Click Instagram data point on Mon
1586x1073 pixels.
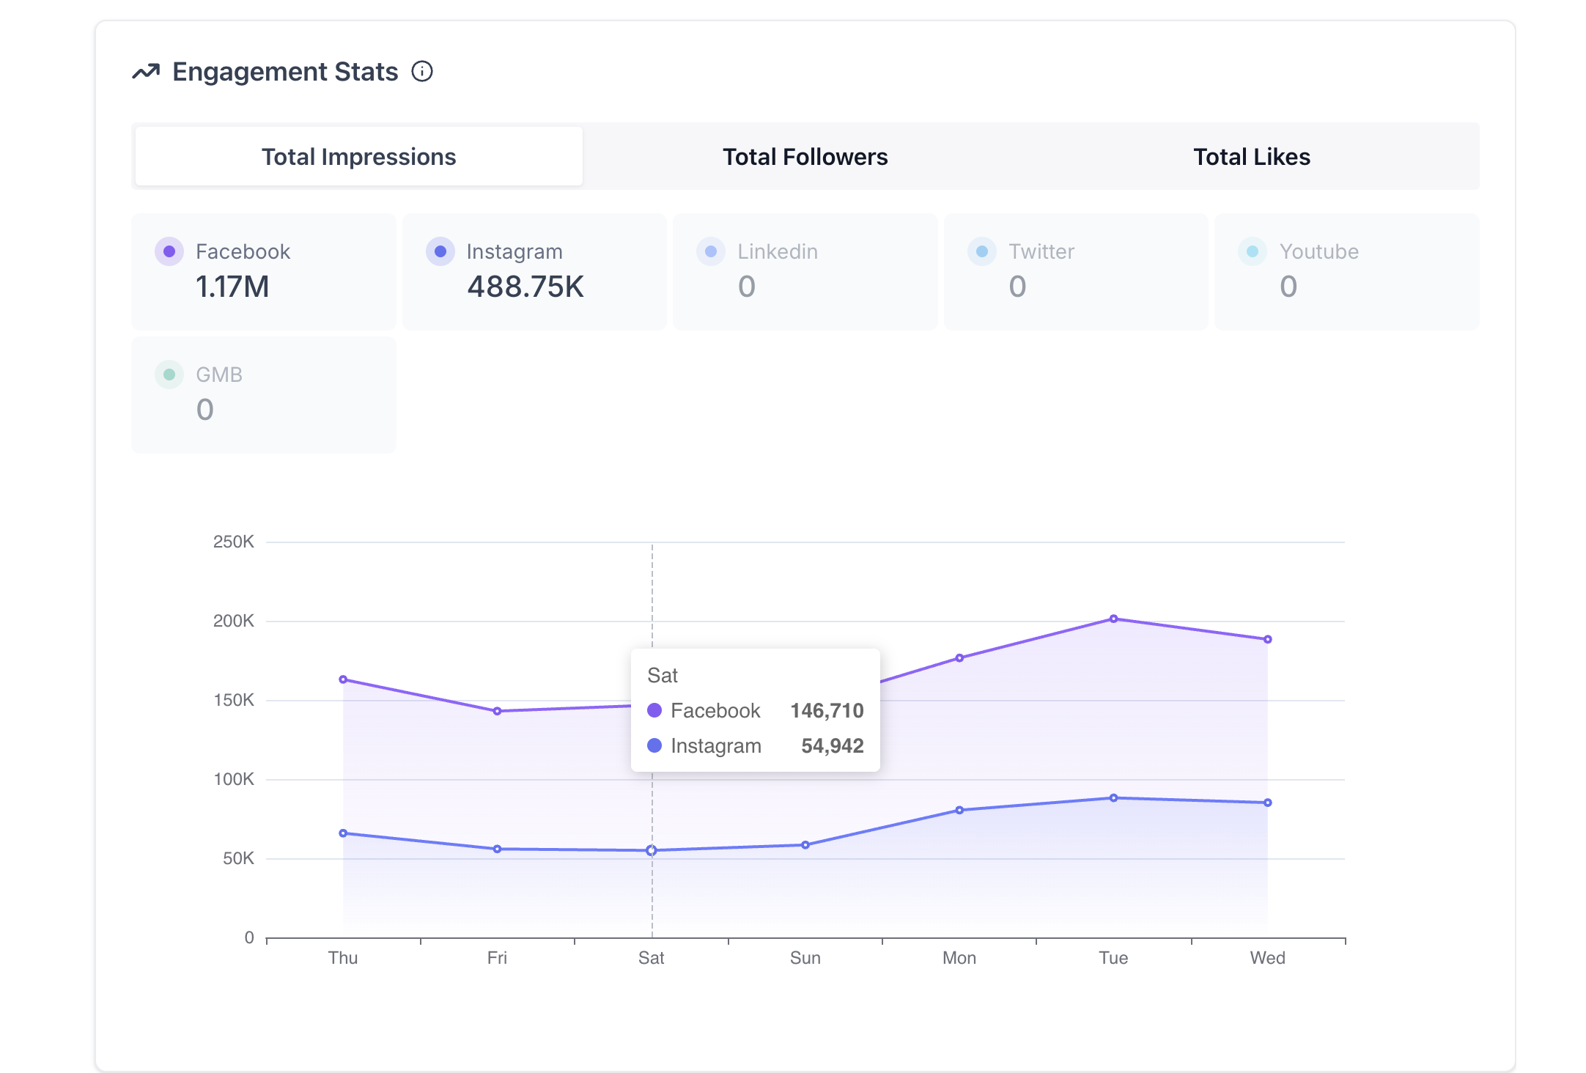tap(959, 810)
